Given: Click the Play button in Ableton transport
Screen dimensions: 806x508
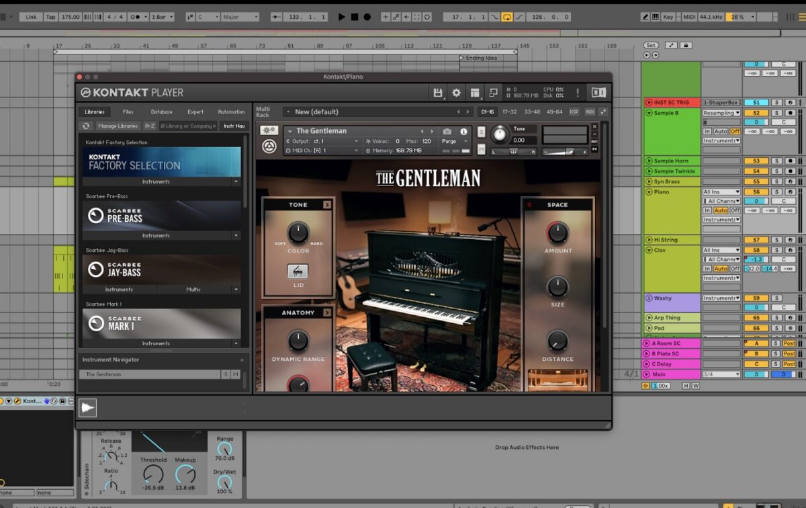Looking at the screenshot, I should (x=342, y=17).
